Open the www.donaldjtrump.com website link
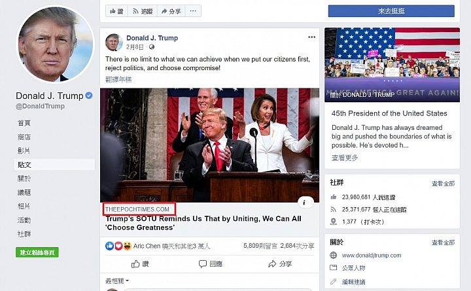 (x=372, y=255)
